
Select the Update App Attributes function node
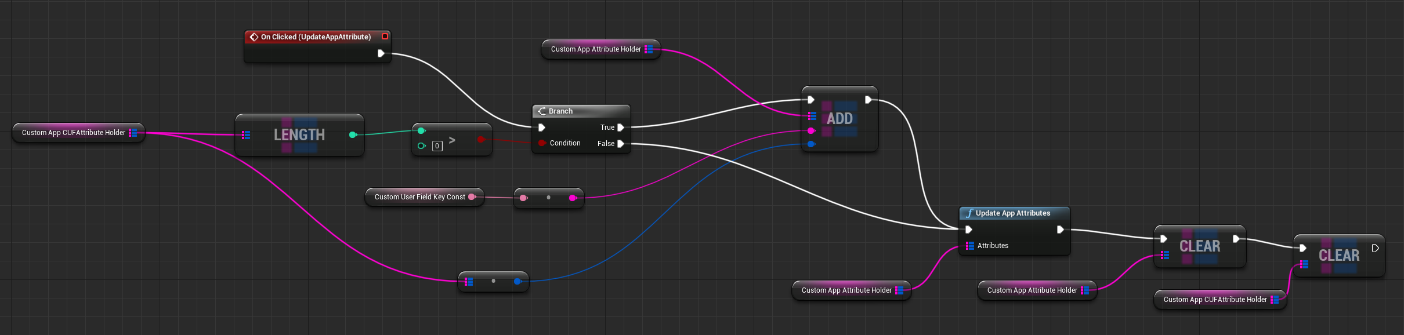[x=1012, y=213]
